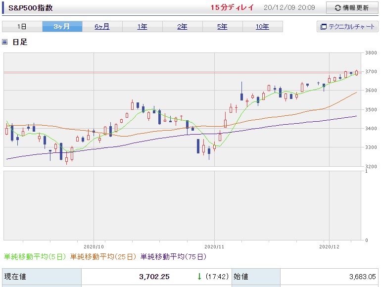Viewport: 381px width, 287px height.
Task: Switch to the 5年 period tab
Action: [223, 27]
